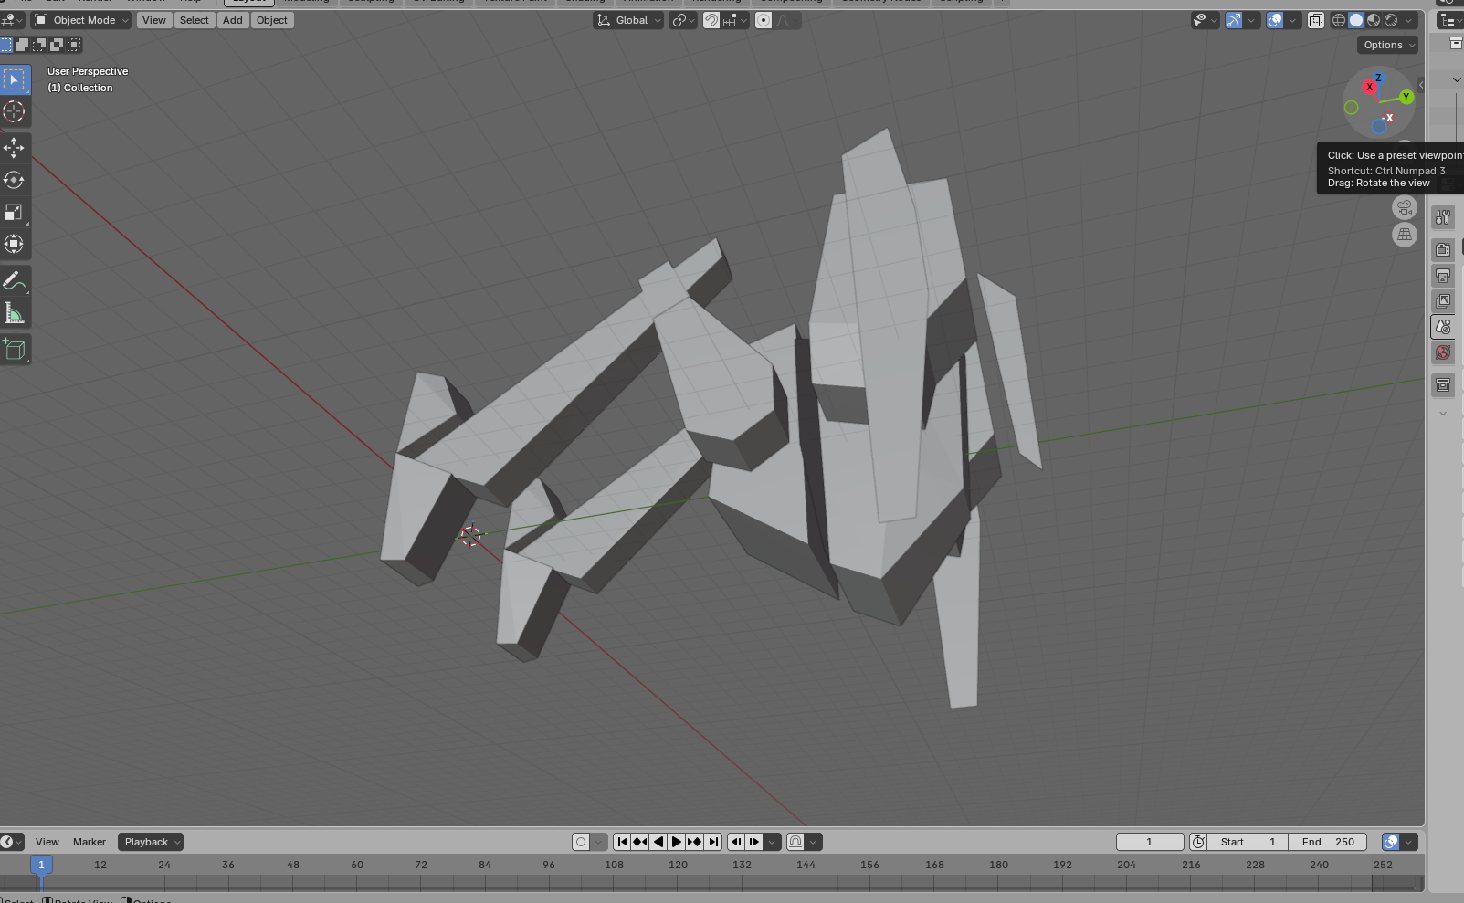This screenshot has height=903, width=1464.
Task: Click the blue playhead at frame 1
Action: point(41,865)
